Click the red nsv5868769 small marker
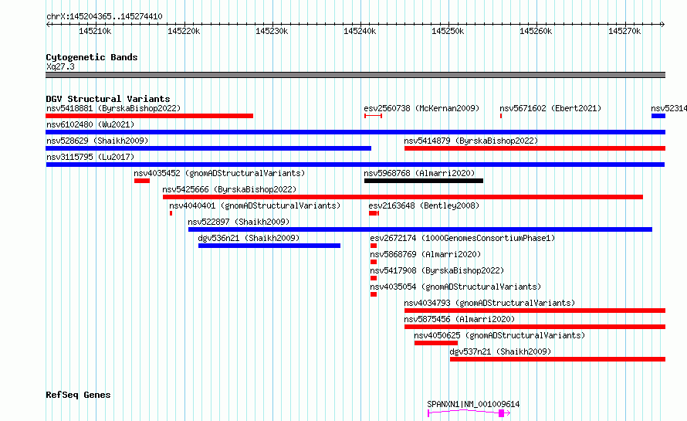 coord(374,262)
